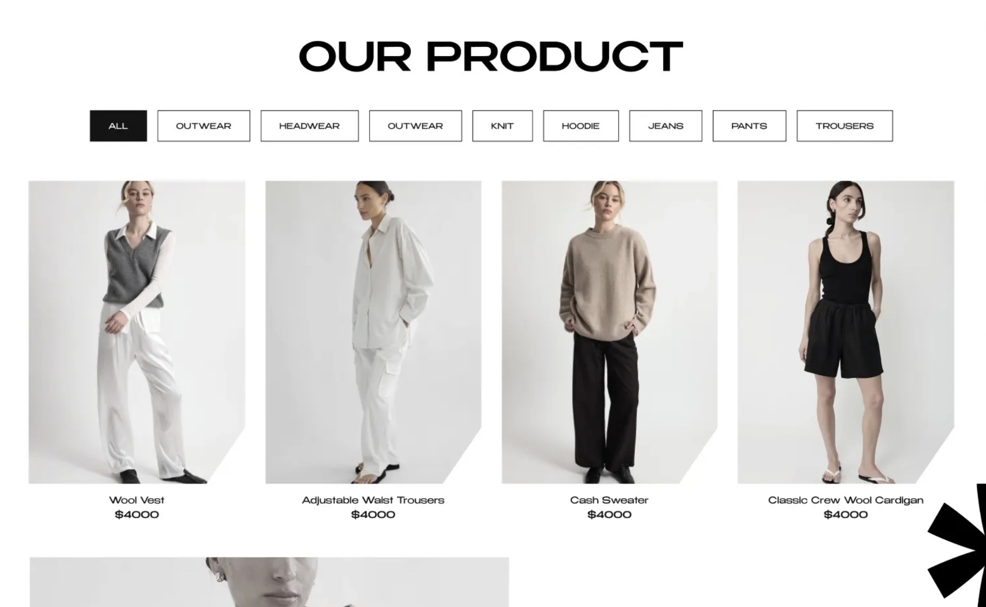Open the Classic Crew Wool Cardigan photo
The image size is (986, 607).
[x=846, y=332]
